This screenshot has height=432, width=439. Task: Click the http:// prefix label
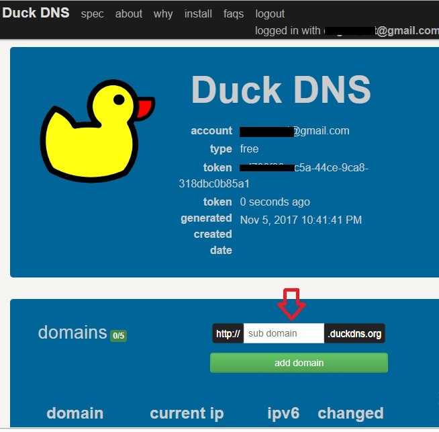[x=228, y=333]
